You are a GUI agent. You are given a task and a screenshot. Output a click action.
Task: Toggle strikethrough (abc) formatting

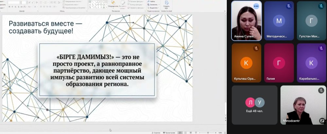[22, 7]
